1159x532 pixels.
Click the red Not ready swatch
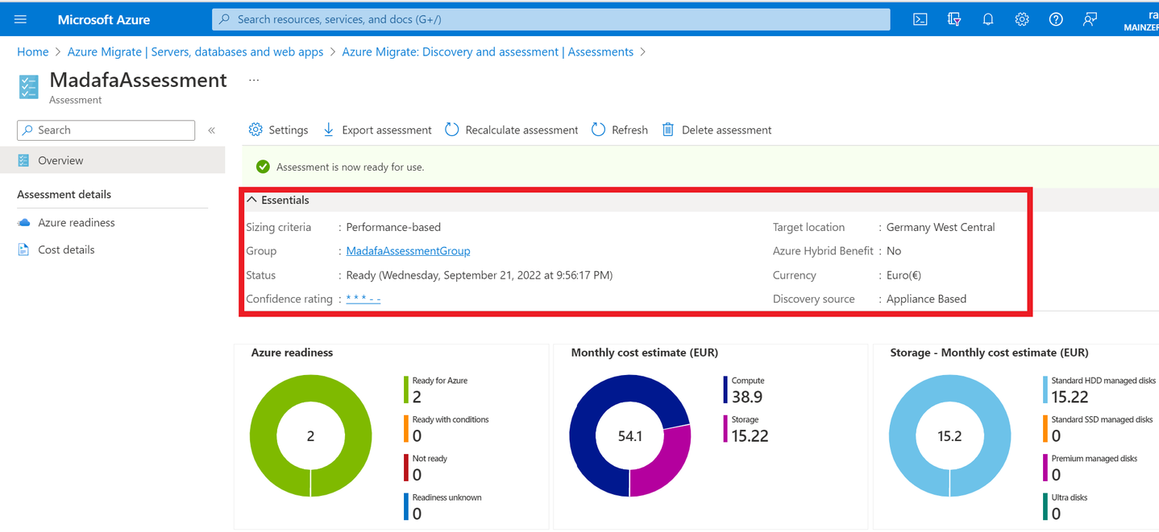tap(406, 468)
